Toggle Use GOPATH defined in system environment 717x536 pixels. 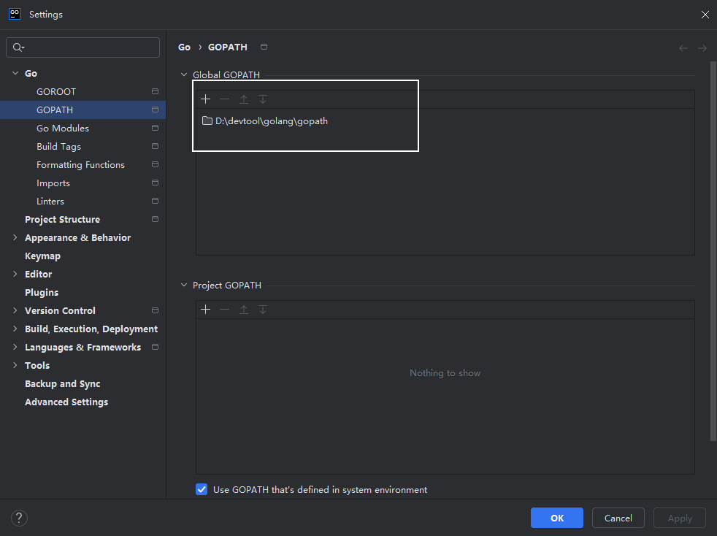202,490
